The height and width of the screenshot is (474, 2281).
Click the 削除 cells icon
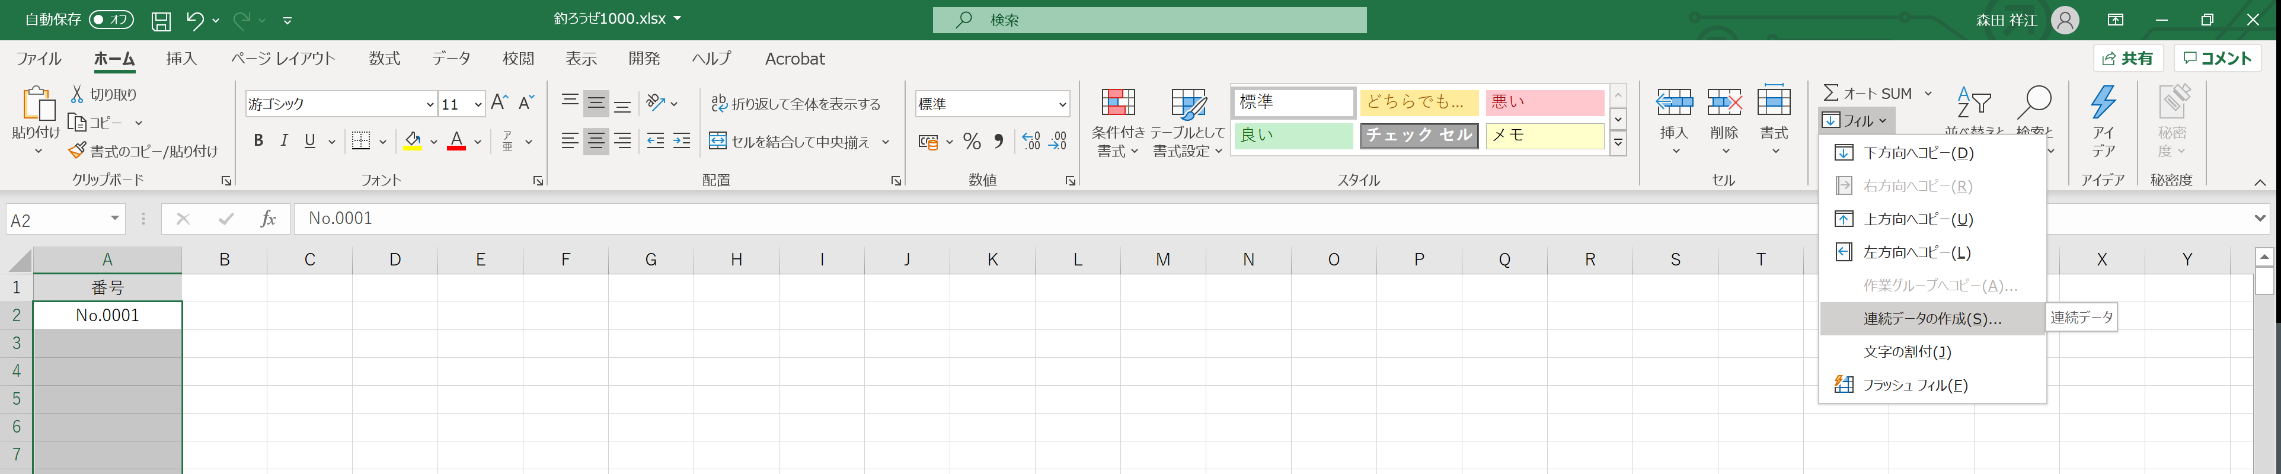tap(1724, 104)
